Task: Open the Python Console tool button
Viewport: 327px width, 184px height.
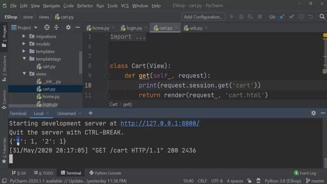Action: (x=105, y=173)
